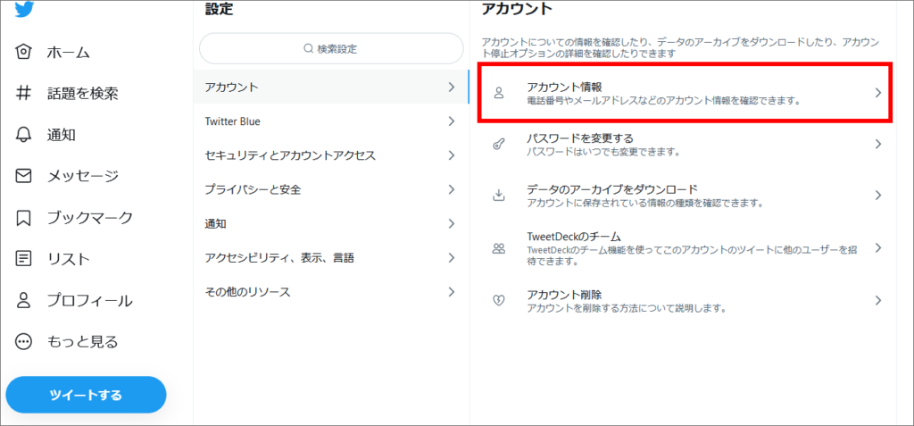Click the person icon beside アカウント情報
This screenshot has height=426, width=914.
(x=498, y=94)
